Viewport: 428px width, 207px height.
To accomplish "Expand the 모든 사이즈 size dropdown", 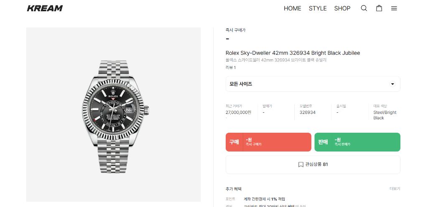I will point(313,84).
